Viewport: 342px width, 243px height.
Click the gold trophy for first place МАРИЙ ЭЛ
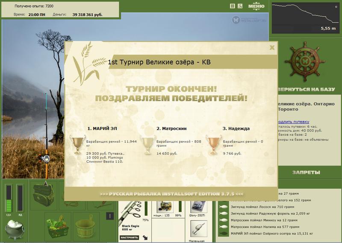(77, 144)
